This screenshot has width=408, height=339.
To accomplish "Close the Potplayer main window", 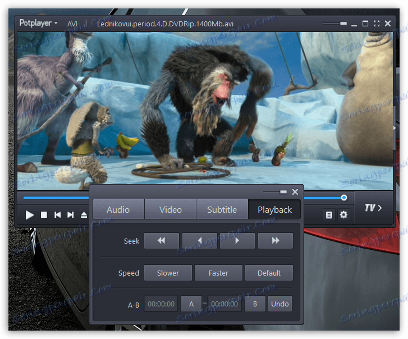I will pyautogui.click(x=388, y=24).
